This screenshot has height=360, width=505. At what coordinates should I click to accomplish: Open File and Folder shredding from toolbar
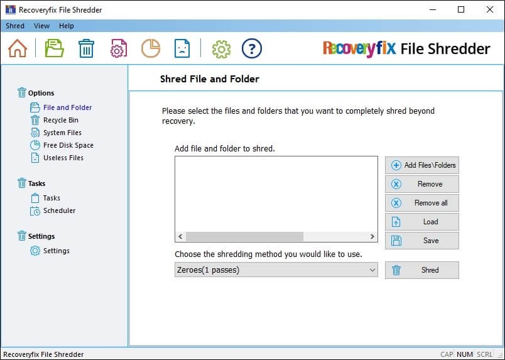[54, 48]
